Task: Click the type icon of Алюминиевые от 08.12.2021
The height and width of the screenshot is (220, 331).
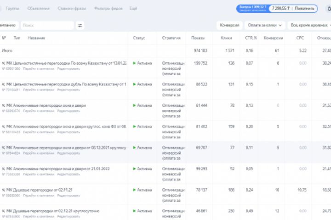Action: tap(3, 148)
